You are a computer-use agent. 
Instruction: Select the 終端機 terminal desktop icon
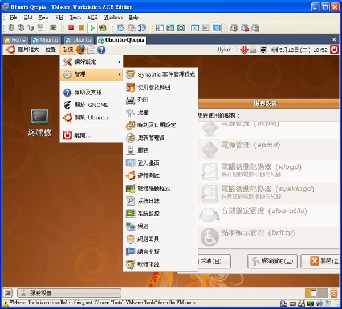click(39, 123)
